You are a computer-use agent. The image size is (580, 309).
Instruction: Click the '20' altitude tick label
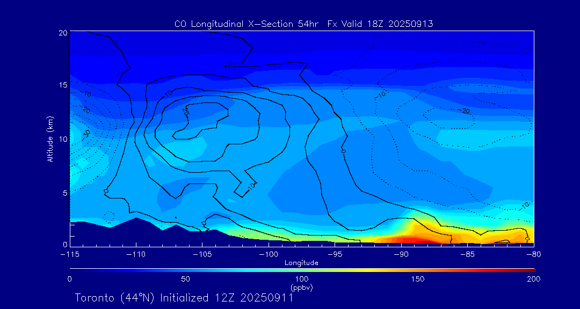pyautogui.click(x=63, y=33)
